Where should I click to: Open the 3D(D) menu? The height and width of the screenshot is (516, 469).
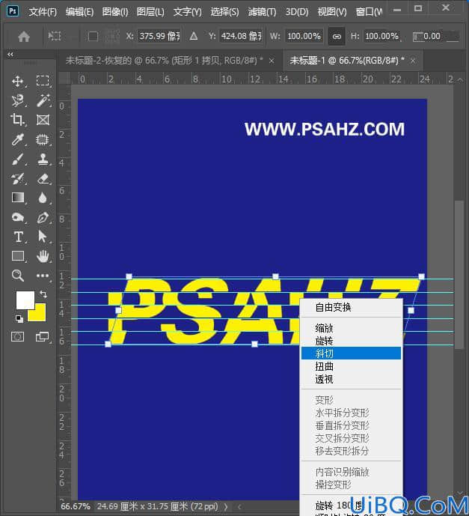[297, 12]
